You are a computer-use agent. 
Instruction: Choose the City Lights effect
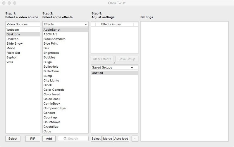click(65, 80)
